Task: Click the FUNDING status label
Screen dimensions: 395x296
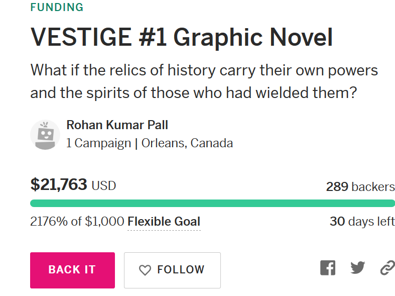Action: [57, 7]
